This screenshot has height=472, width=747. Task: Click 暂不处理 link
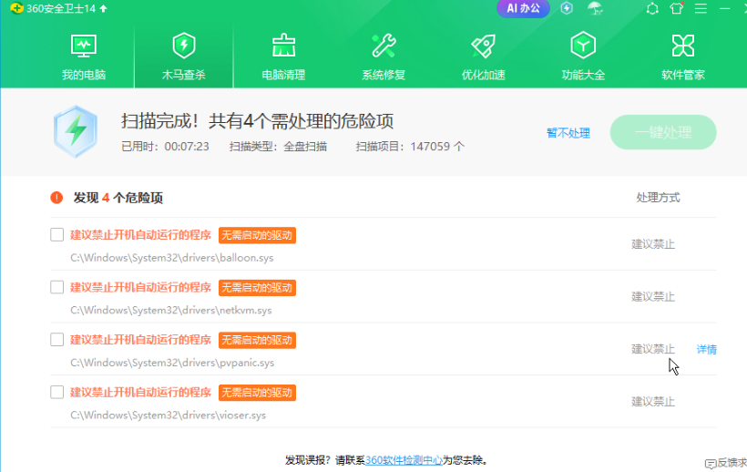tap(568, 133)
